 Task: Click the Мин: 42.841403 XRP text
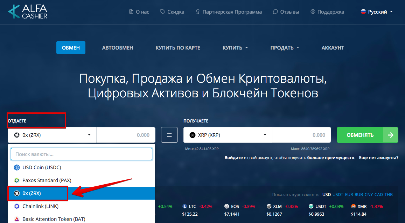[202, 149]
